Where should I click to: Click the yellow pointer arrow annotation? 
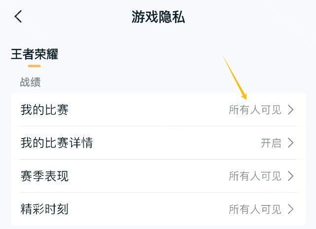(x=235, y=77)
